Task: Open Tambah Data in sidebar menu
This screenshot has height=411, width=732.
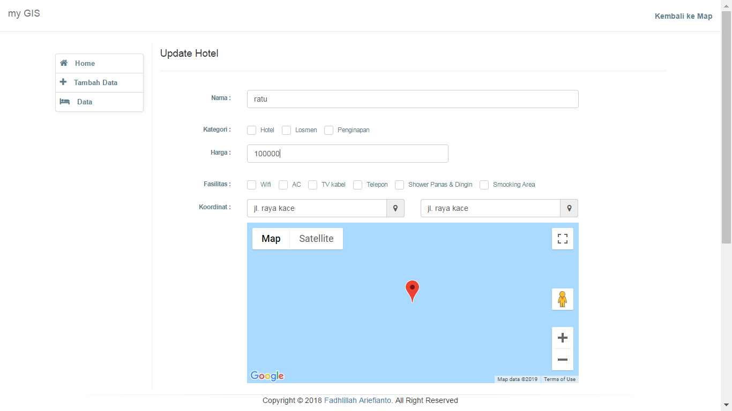Action: [95, 82]
